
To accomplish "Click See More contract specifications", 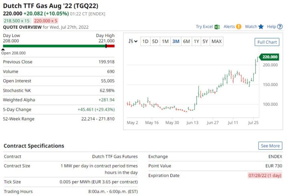I will click(x=270, y=146).
